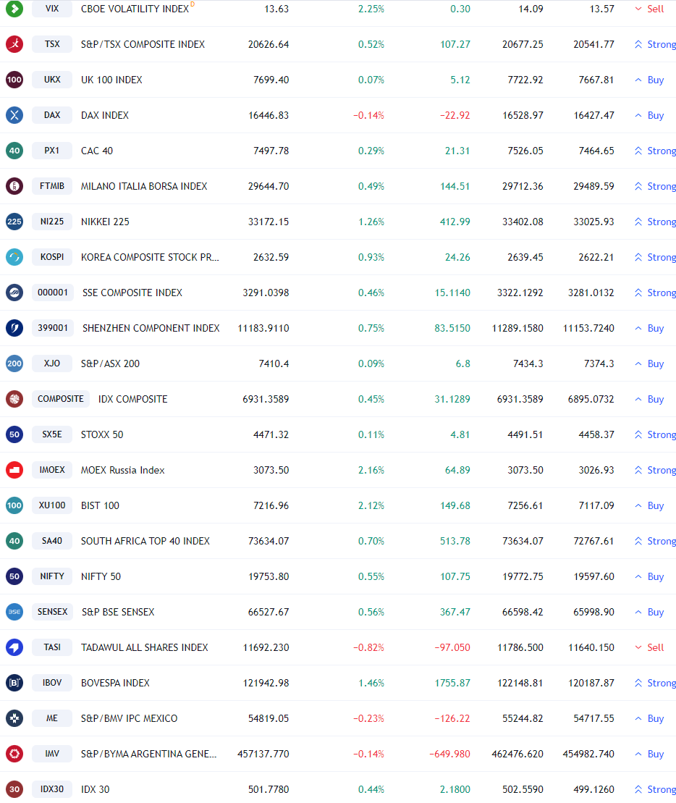Open SHENZHEN COMPONENT INDEX link
The width and height of the screenshot is (676, 803).
[x=151, y=328]
